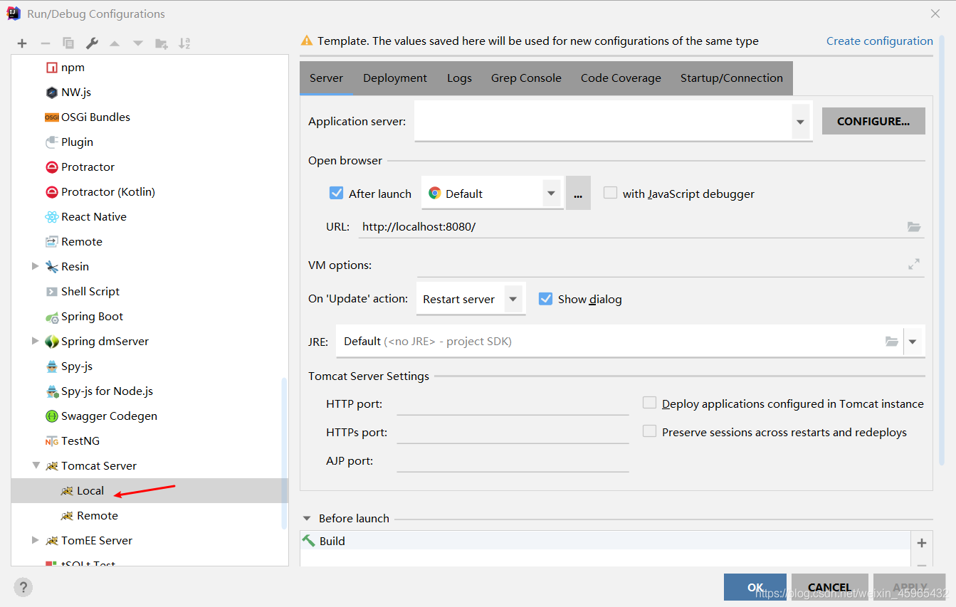Select the Swagger Codegen icon
The height and width of the screenshot is (607, 956).
pos(51,416)
